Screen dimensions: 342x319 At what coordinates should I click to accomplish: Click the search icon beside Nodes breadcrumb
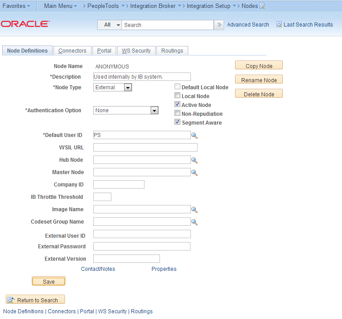[262, 6]
